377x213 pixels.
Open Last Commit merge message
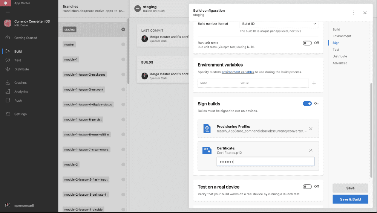169,37
